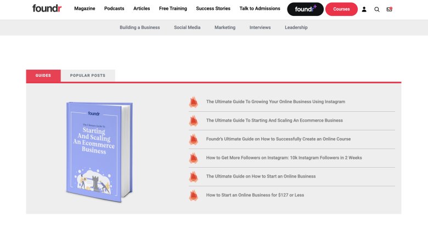This screenshot has width=428, height=228.
Task: Click the search magnifier icon
Action: (376, 9)
